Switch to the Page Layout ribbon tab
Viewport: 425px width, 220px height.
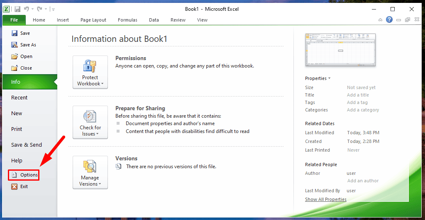pyautogui.click(x=93, y=20)
